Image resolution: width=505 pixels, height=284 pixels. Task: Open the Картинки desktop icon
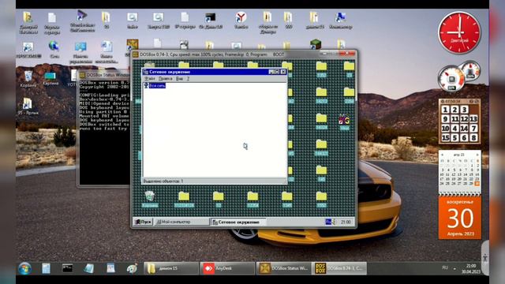click(x=50, y=79)
